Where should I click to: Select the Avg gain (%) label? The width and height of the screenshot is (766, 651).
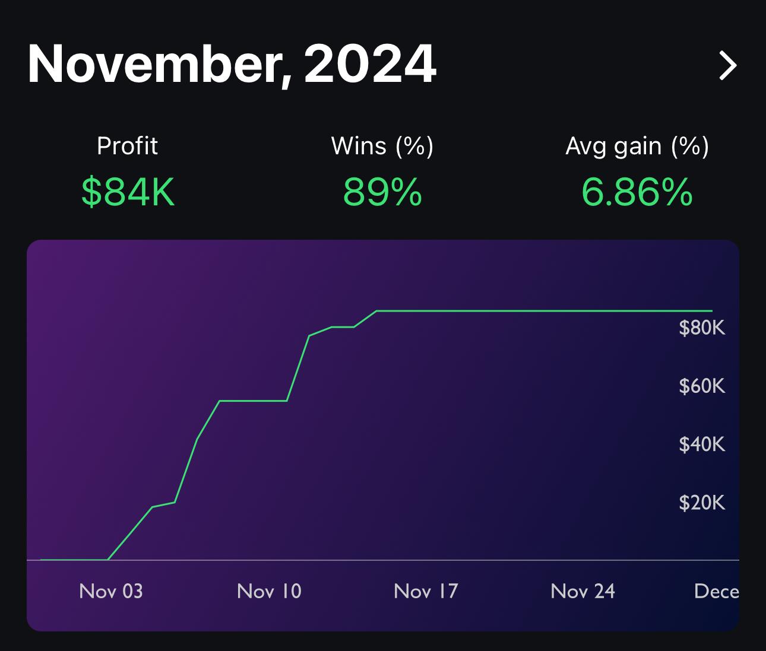pos(637,146)
